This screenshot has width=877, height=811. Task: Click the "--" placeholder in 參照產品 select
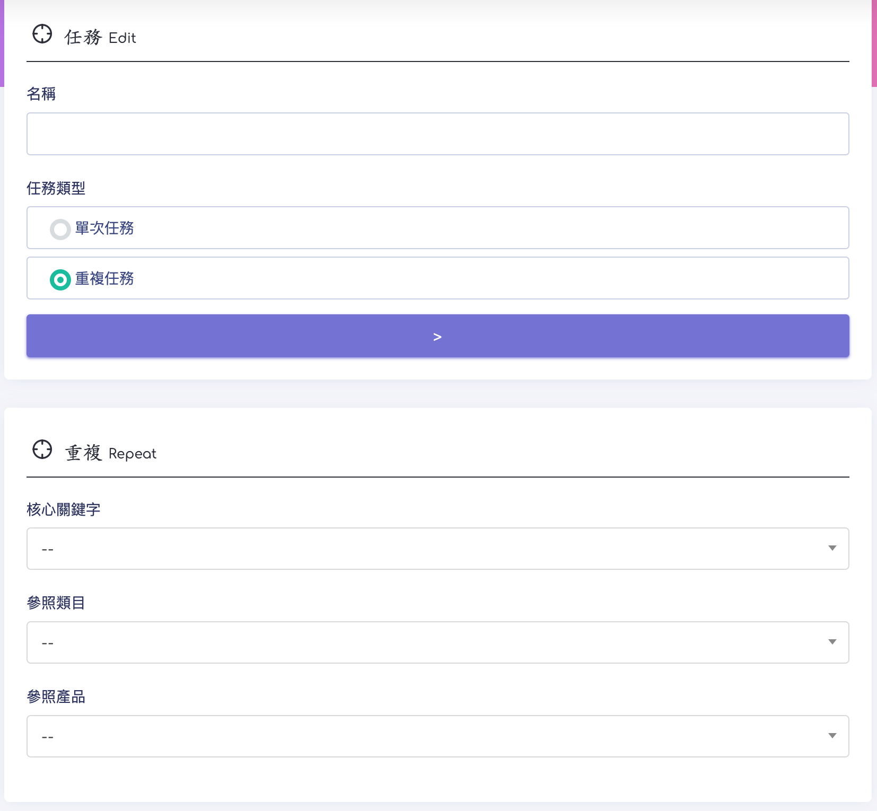coord(48,737)
